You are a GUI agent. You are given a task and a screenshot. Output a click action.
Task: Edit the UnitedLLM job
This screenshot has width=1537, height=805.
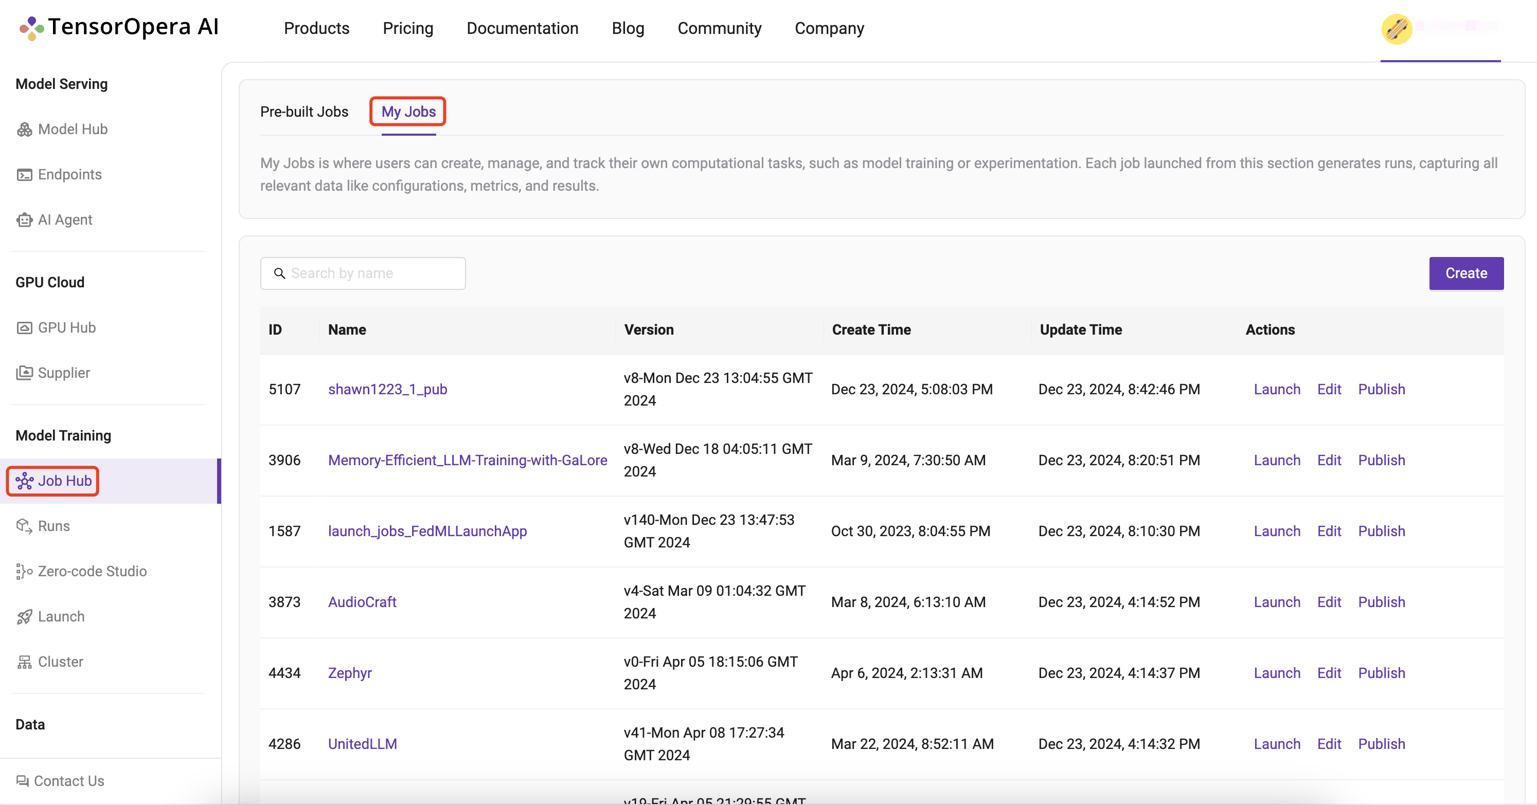1329,744
